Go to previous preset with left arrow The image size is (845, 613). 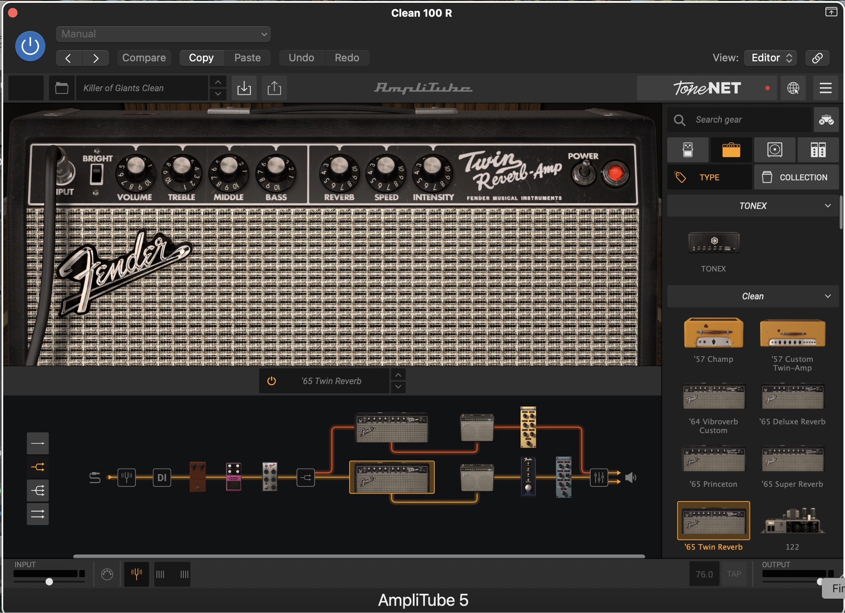click(x=69, y=58)
